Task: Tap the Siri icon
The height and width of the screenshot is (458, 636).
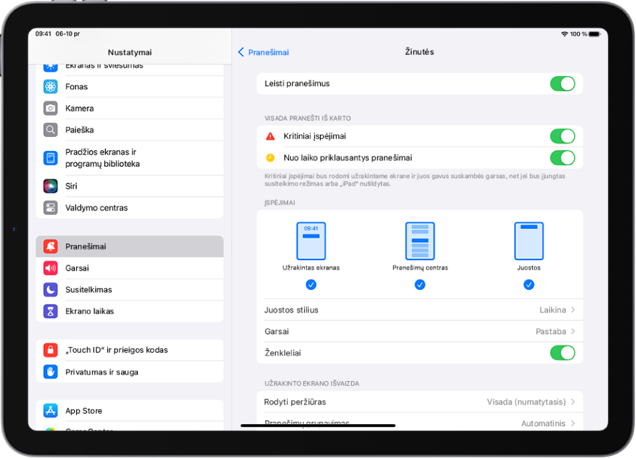Action: tap(50, 186)
